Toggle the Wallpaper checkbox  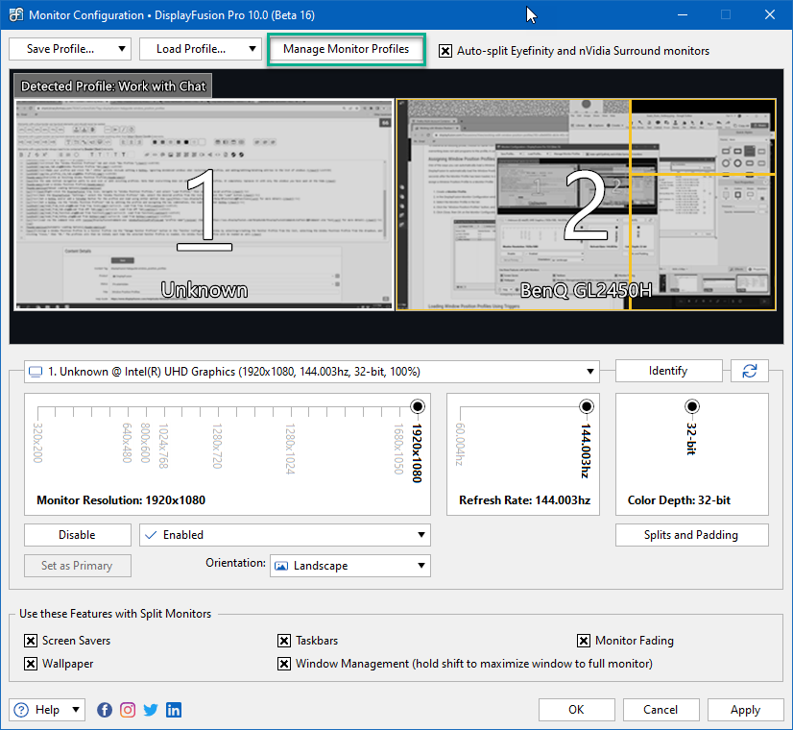click(31, 663)
